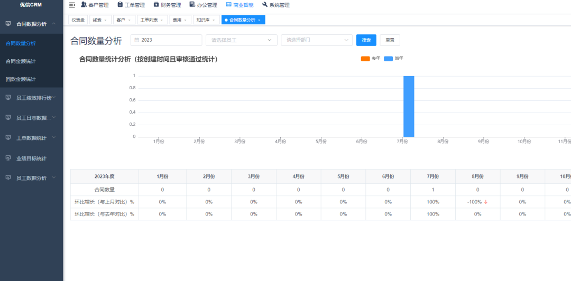Toggle the 去年 orange legend series
The image size is (571, 281).
click(x=365, y=59)
